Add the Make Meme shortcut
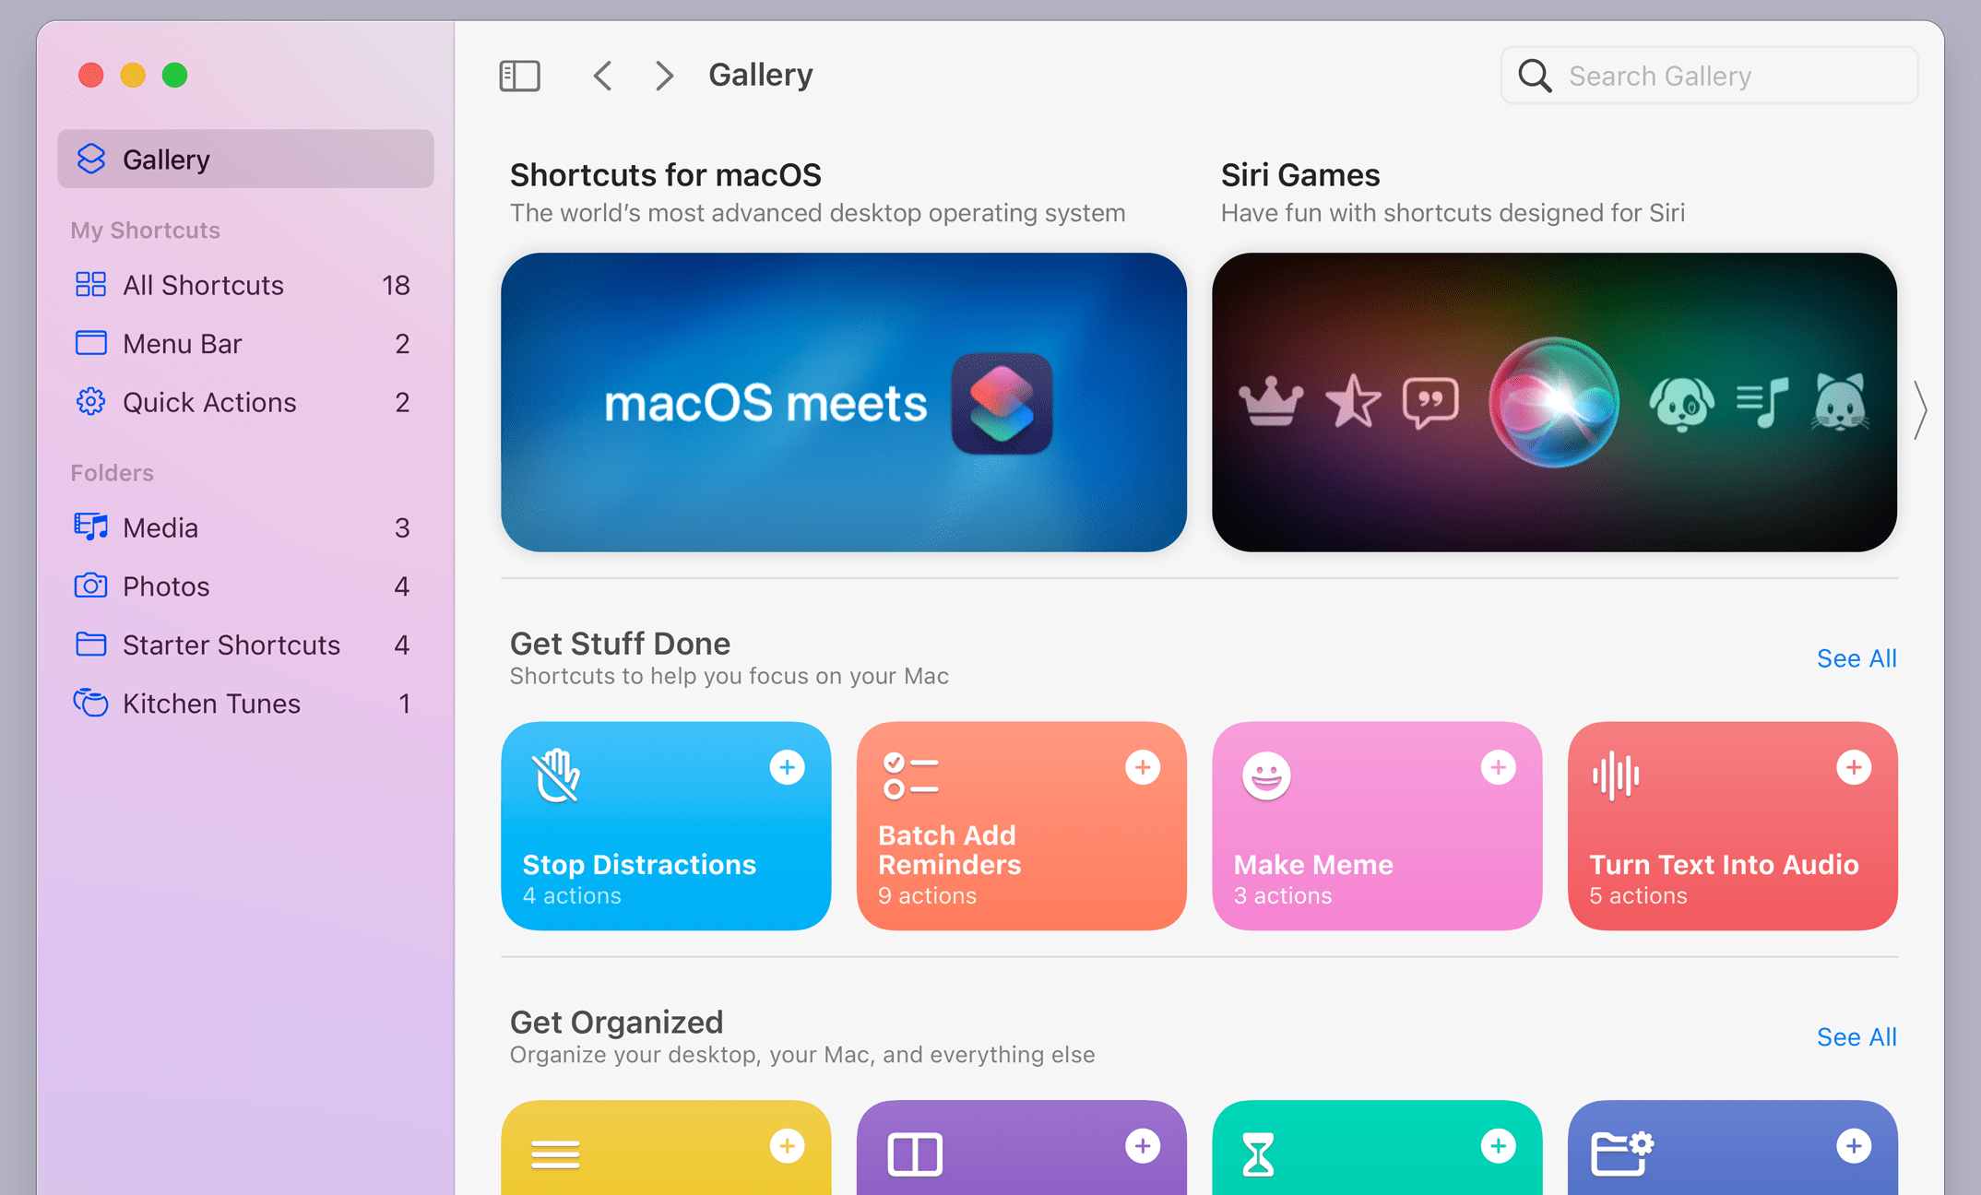This screenshot has height=1195, width=1981. click(x=1497, y=766)
